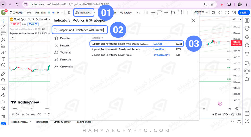Select Support Resistance with Breaks and Retests
The width and height of the screenshot is (251, 137).
[x=116, y=49]
